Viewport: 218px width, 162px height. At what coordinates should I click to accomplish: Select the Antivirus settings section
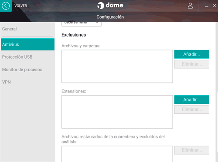click(x=27, y=44)
